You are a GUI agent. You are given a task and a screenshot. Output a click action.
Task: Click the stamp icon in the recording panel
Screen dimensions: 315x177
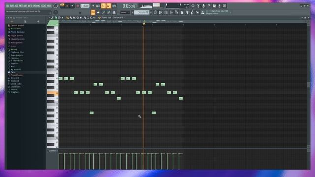point(114,12)
